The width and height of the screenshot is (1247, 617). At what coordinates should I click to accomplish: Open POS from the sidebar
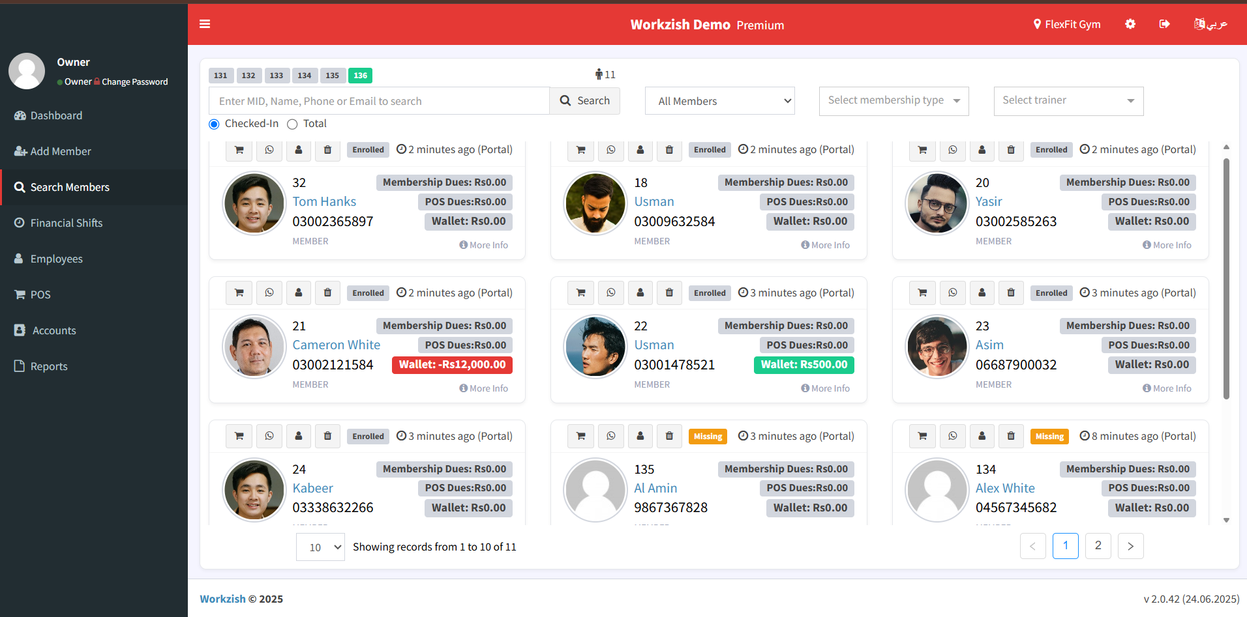tap(94, 294)
